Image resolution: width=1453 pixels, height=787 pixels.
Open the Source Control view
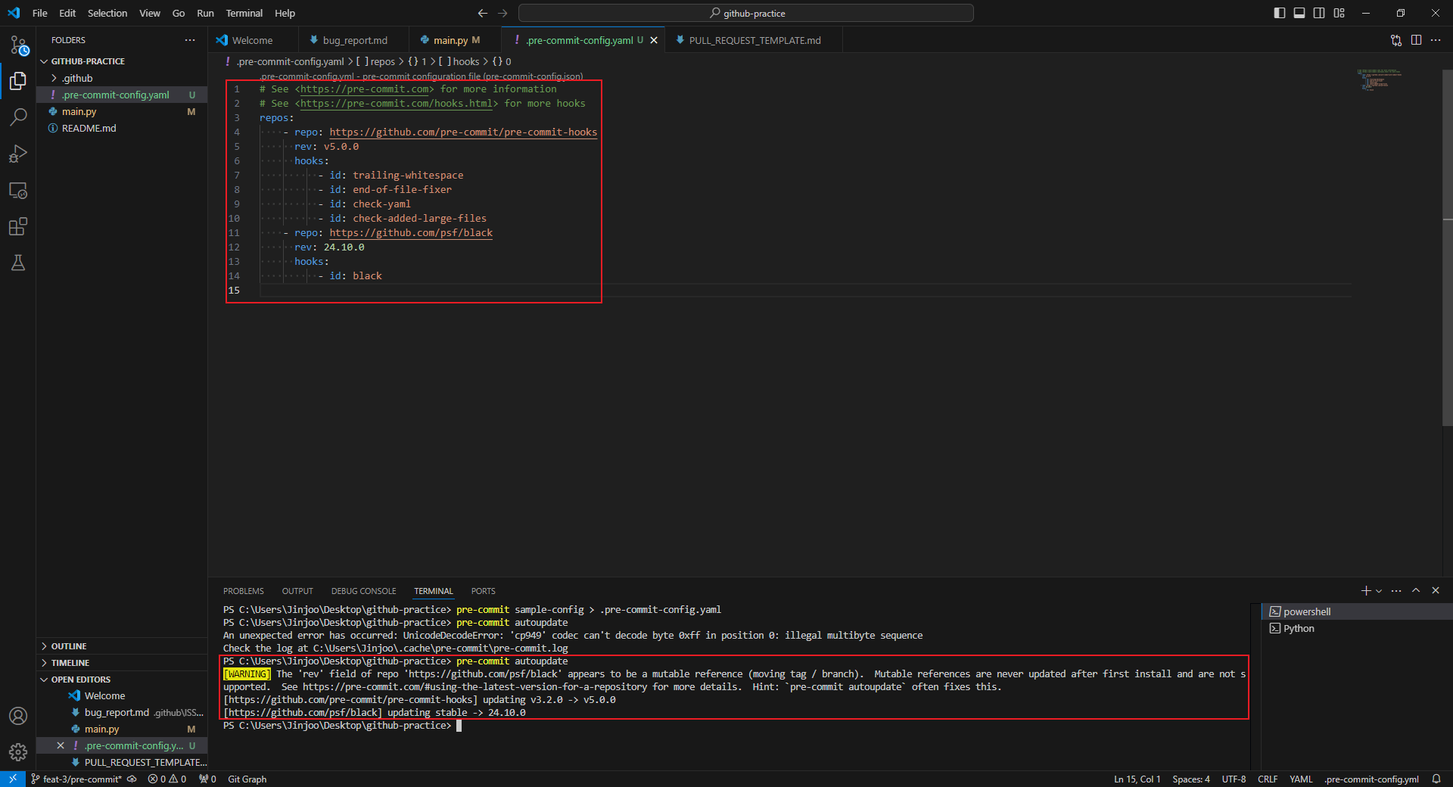(18, 45)
